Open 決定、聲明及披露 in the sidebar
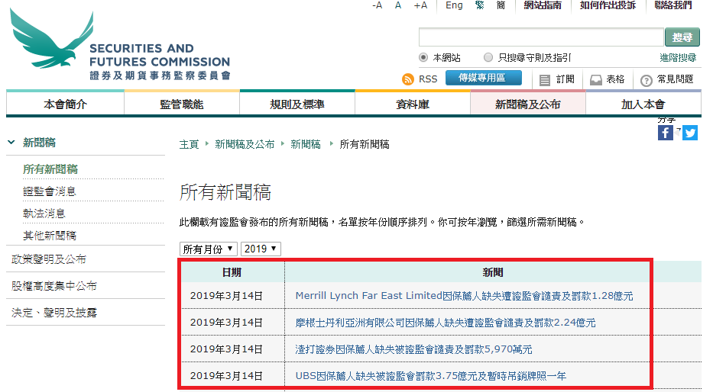This screenshot has width=713, height=392. [x=54, y=313]
